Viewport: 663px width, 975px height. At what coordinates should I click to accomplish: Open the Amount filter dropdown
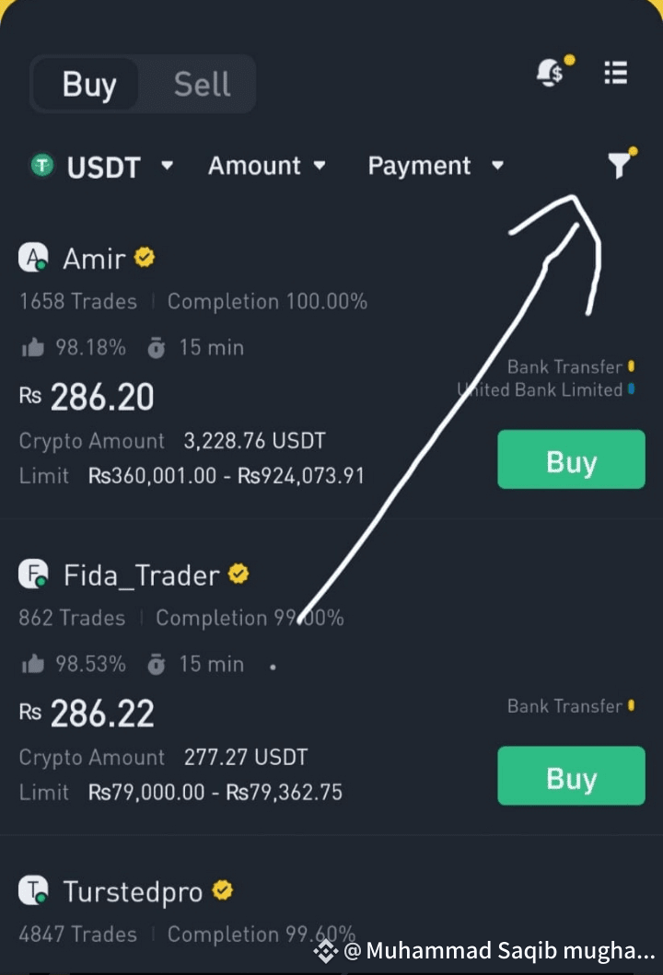click(267, 166)
